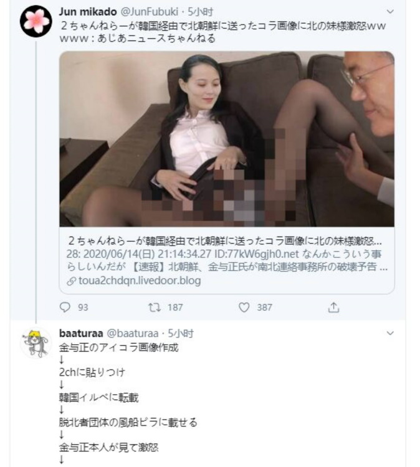Open baaturaa's cat profile picture

click(36, 343)
